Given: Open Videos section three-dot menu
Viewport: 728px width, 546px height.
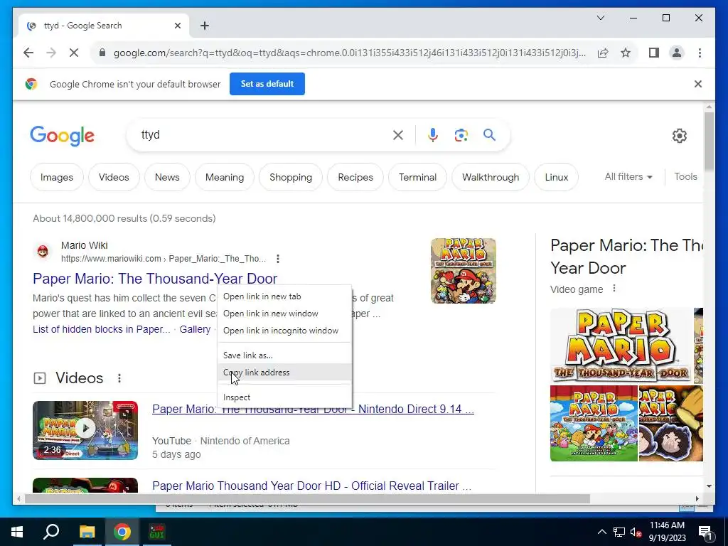Looking at the screenshot, I should (119, 378).
